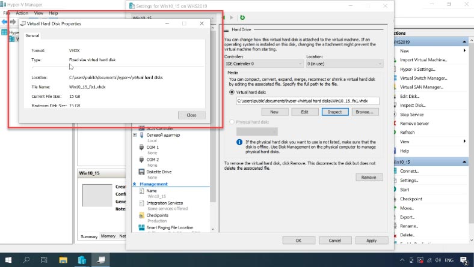Click Hyper-V Manager taskbar icon
The width and height of the screenshot is (474, 267).
tap(100, 260)
